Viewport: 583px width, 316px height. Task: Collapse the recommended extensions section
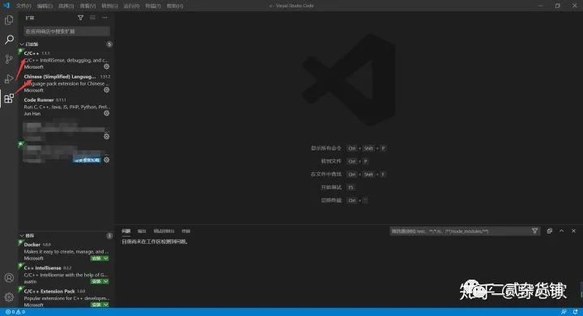(22, 235)
